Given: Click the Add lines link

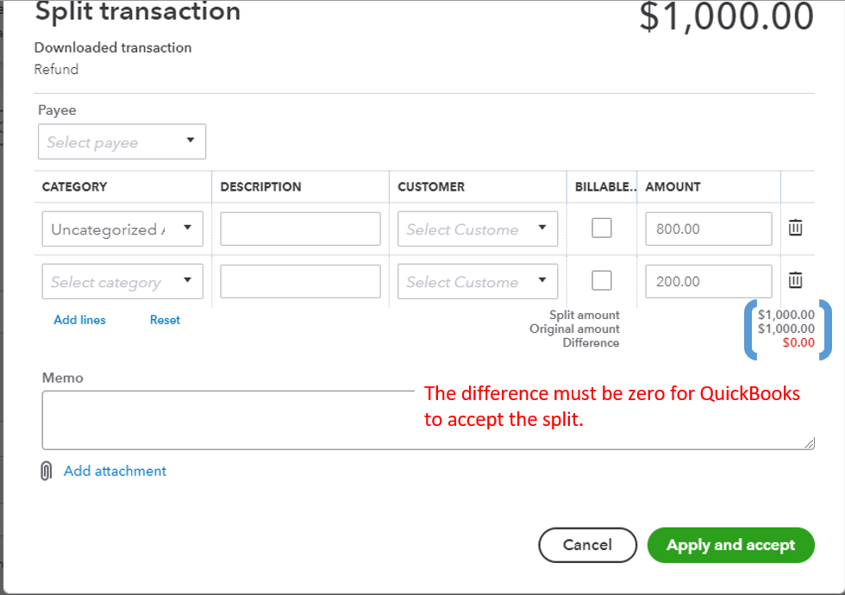Looking at the screenshot, I should point(79,320).
